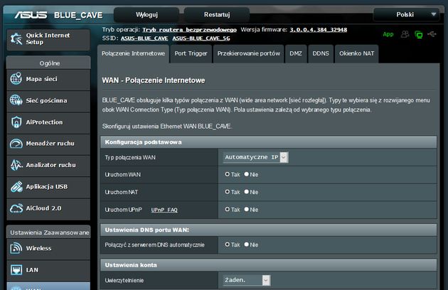Select Nie for automatic DNS server connection
The image size is (448, 290).
(246, 245)
